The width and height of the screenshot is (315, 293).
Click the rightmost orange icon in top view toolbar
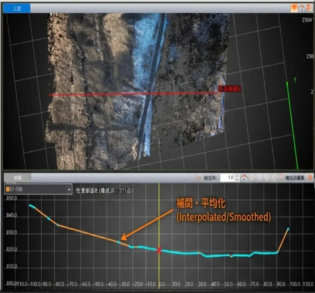point(309,8)
